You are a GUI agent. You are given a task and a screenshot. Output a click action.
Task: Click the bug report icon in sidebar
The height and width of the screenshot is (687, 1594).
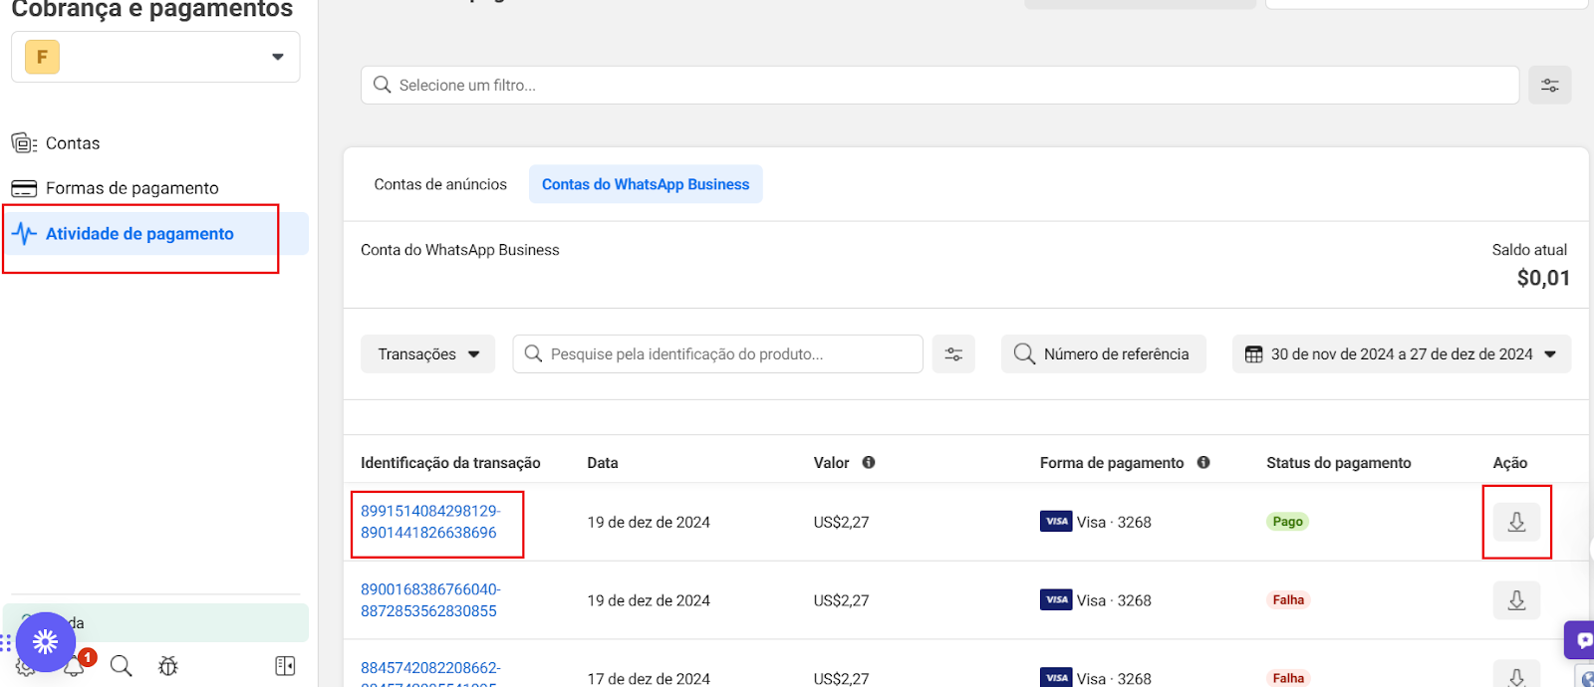167,666
